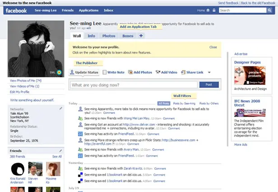
Task: Click the Home link in navbar
Action: [x=201, y=10]
